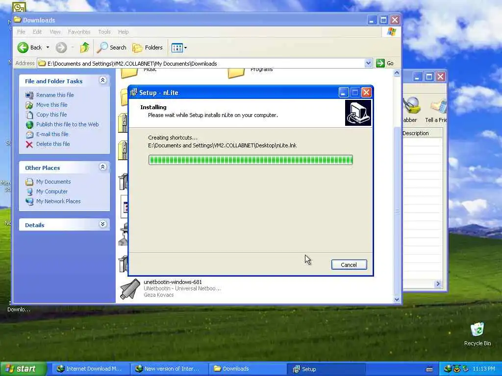Click E-mail this file link
This screenshot has height=376, width=502.
52,134
